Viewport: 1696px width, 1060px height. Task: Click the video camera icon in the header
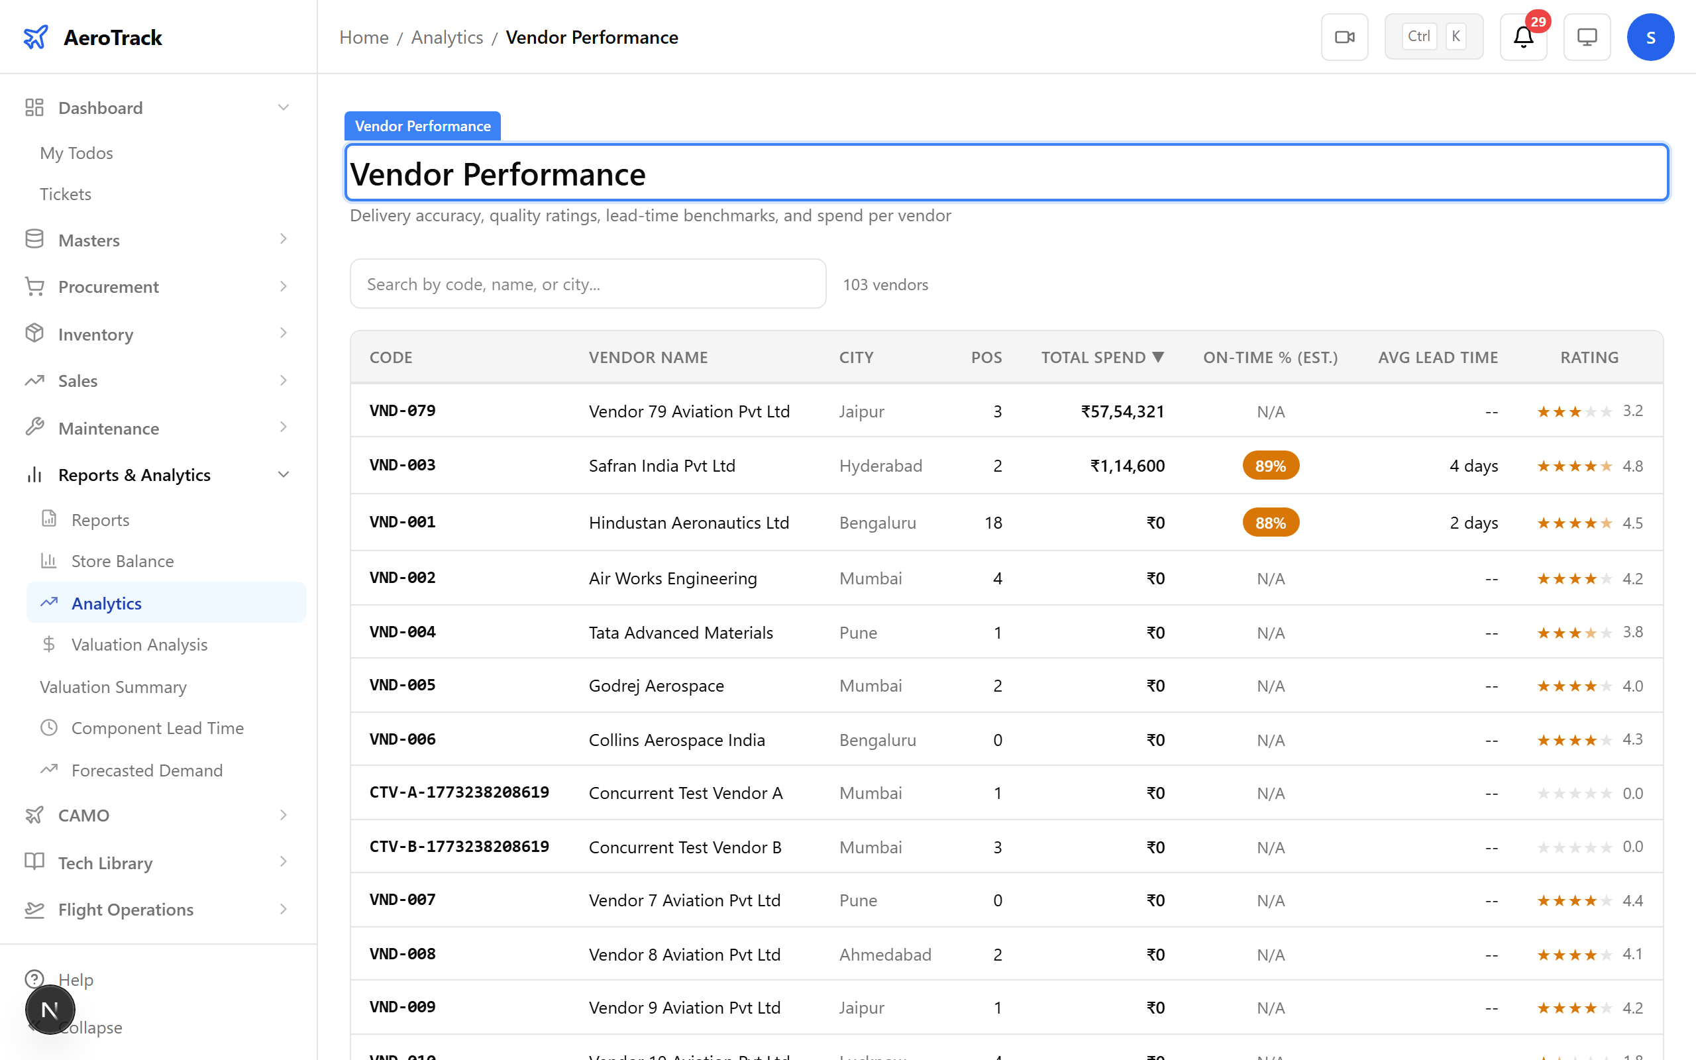(1344, 36)
